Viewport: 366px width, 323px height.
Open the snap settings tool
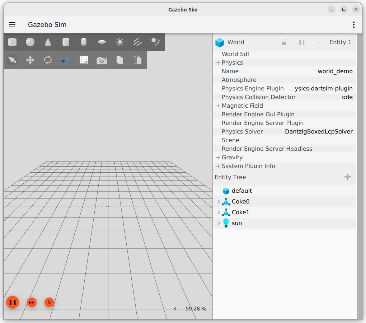(x=66, y=60)
